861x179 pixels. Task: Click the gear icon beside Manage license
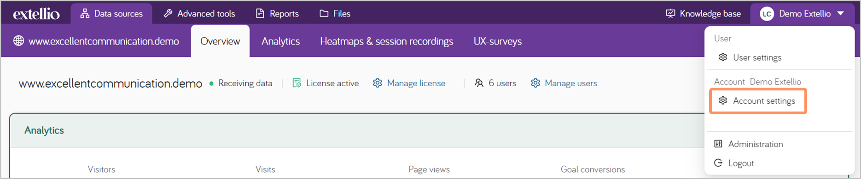[x=378, y=83]
